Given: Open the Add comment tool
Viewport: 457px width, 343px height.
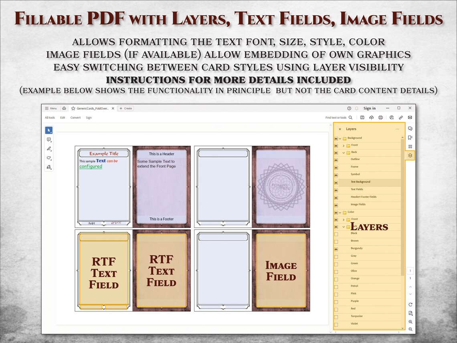Looking at the screenshot, I should pos(49,140).
